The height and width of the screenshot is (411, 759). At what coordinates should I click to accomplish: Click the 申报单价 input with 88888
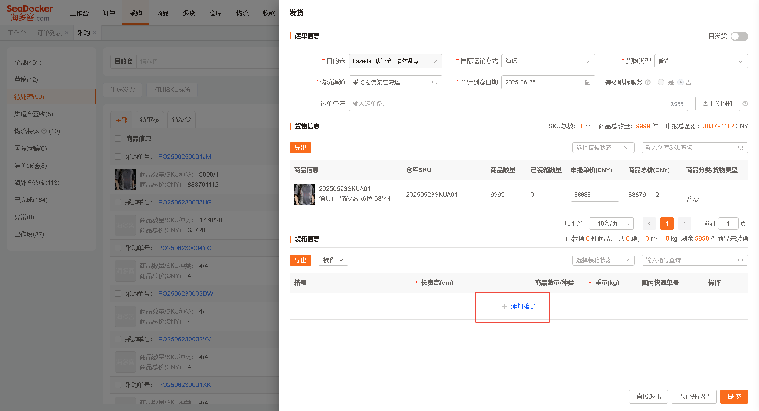[x=595, y=195]
